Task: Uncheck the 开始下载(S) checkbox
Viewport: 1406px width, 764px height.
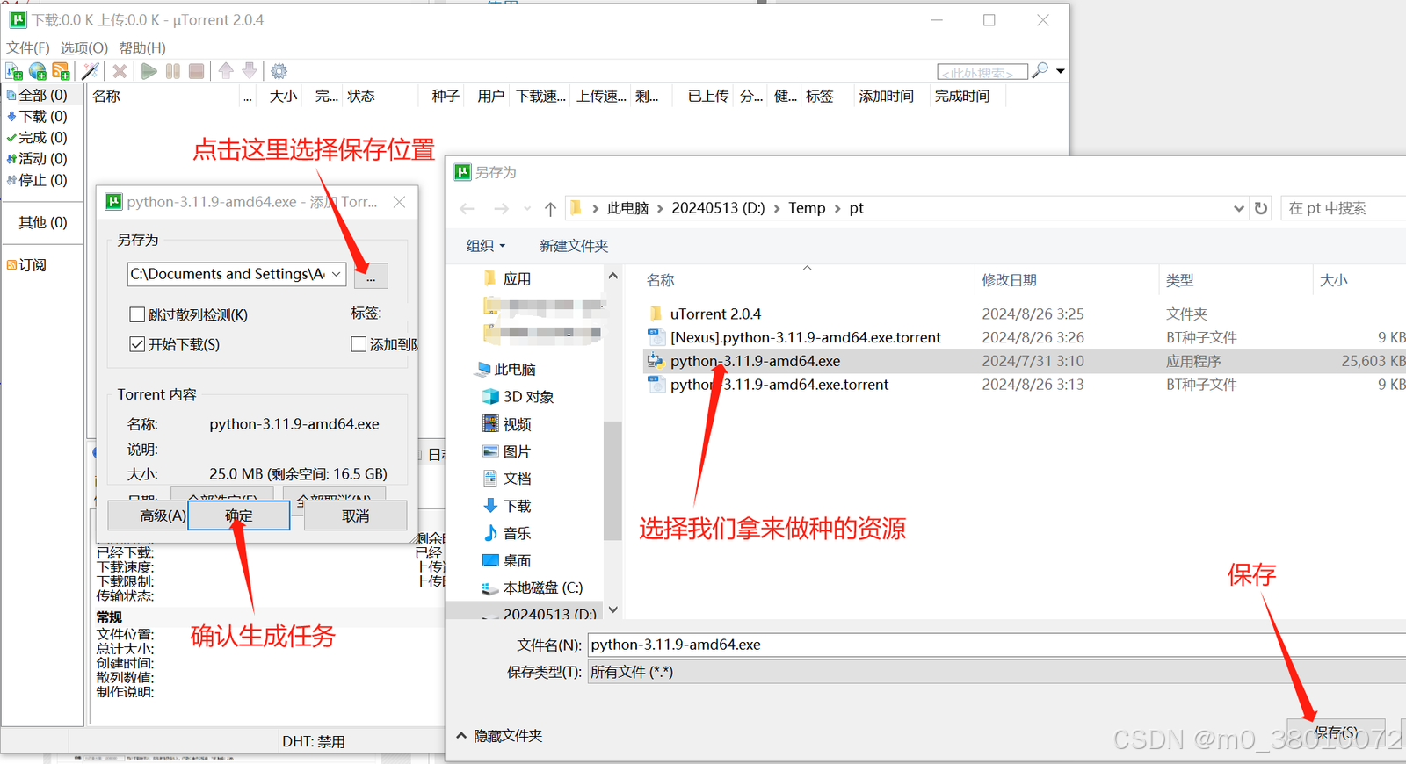Action: (137, 344)
